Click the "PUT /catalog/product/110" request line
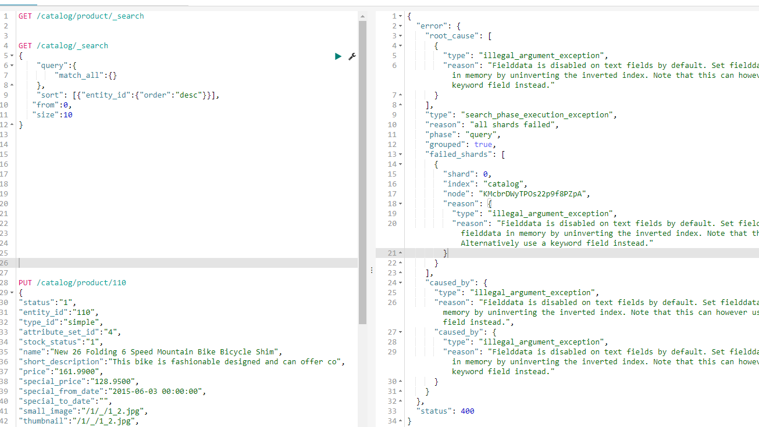 pos(72,283)
